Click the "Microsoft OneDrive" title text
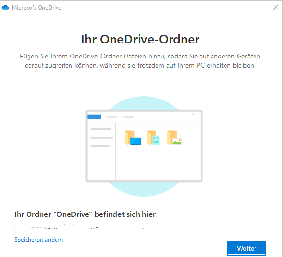283x257 pixels. point(36,8)
